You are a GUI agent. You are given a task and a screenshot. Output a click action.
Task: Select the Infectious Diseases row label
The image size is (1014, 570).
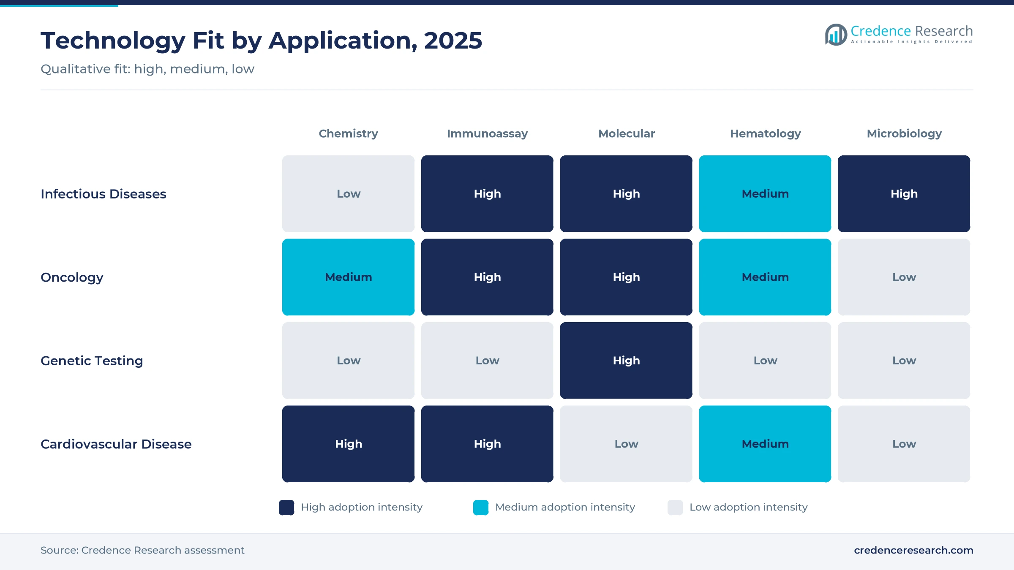[x=104, y=194]
